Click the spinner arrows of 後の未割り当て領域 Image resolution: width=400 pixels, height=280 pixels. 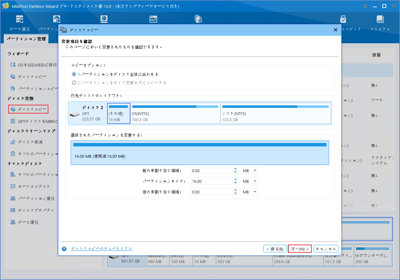tap(235, 192)
